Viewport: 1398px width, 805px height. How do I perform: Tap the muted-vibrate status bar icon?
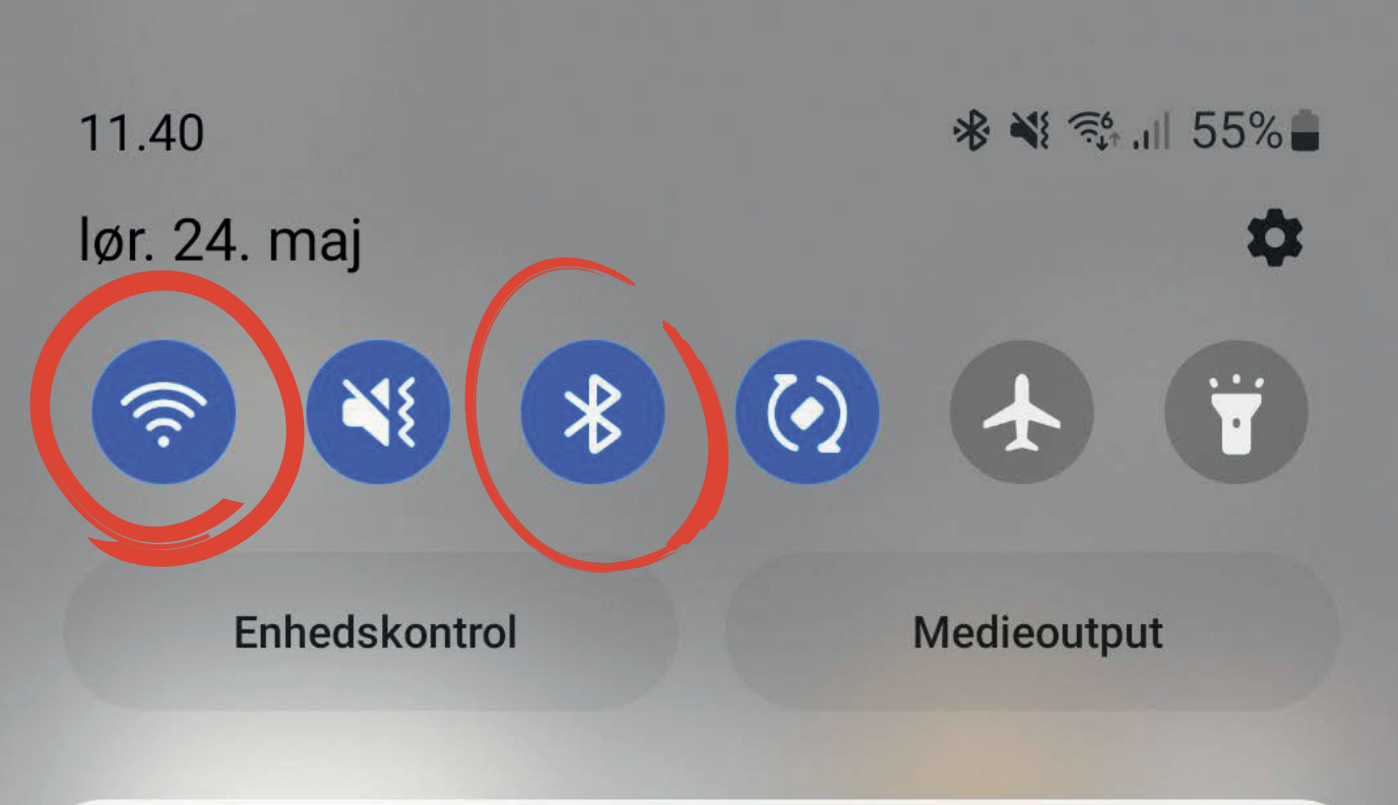click(x=1031, y=131)
